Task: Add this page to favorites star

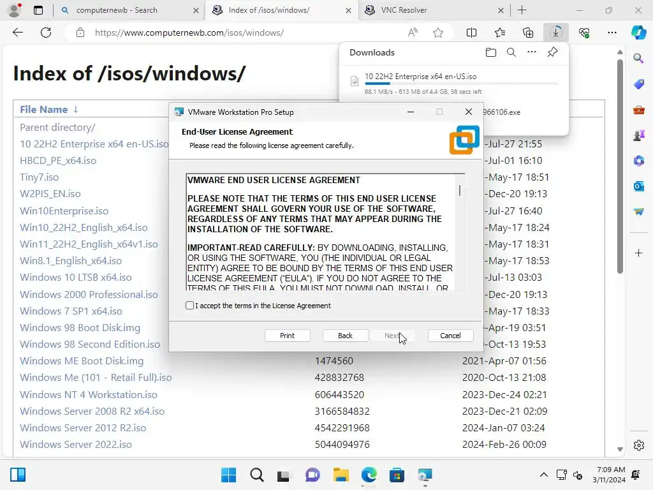Action: click(437, 33)
